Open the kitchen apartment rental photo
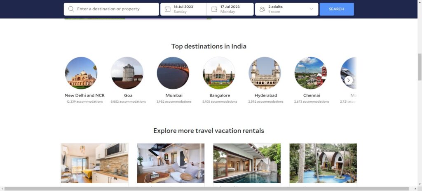 (x=94, y=163)
